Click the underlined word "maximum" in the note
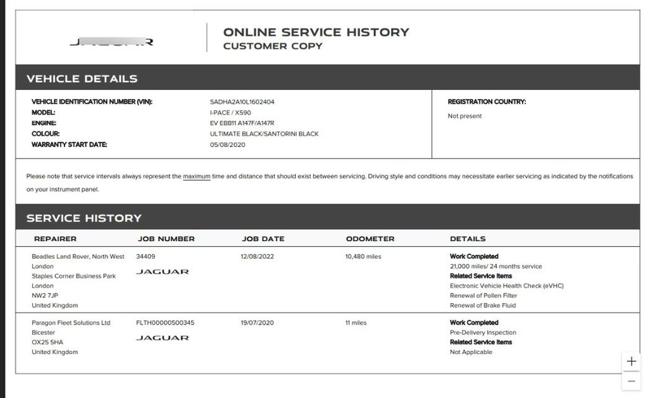 pos(196,177)
